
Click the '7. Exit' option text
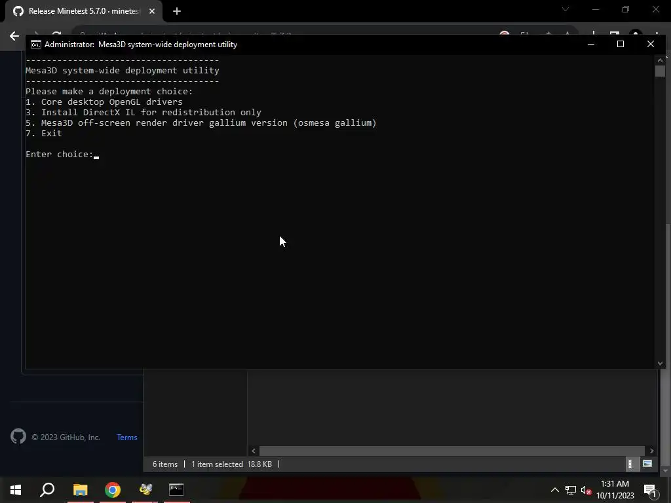(x=44, y=134)
